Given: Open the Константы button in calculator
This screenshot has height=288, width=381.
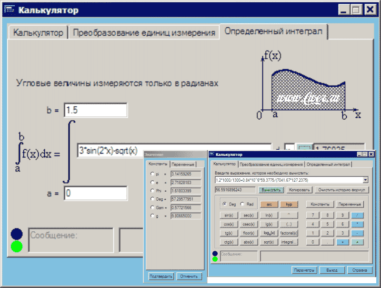Looking at the screenshot, I should (x=320, y=205).
